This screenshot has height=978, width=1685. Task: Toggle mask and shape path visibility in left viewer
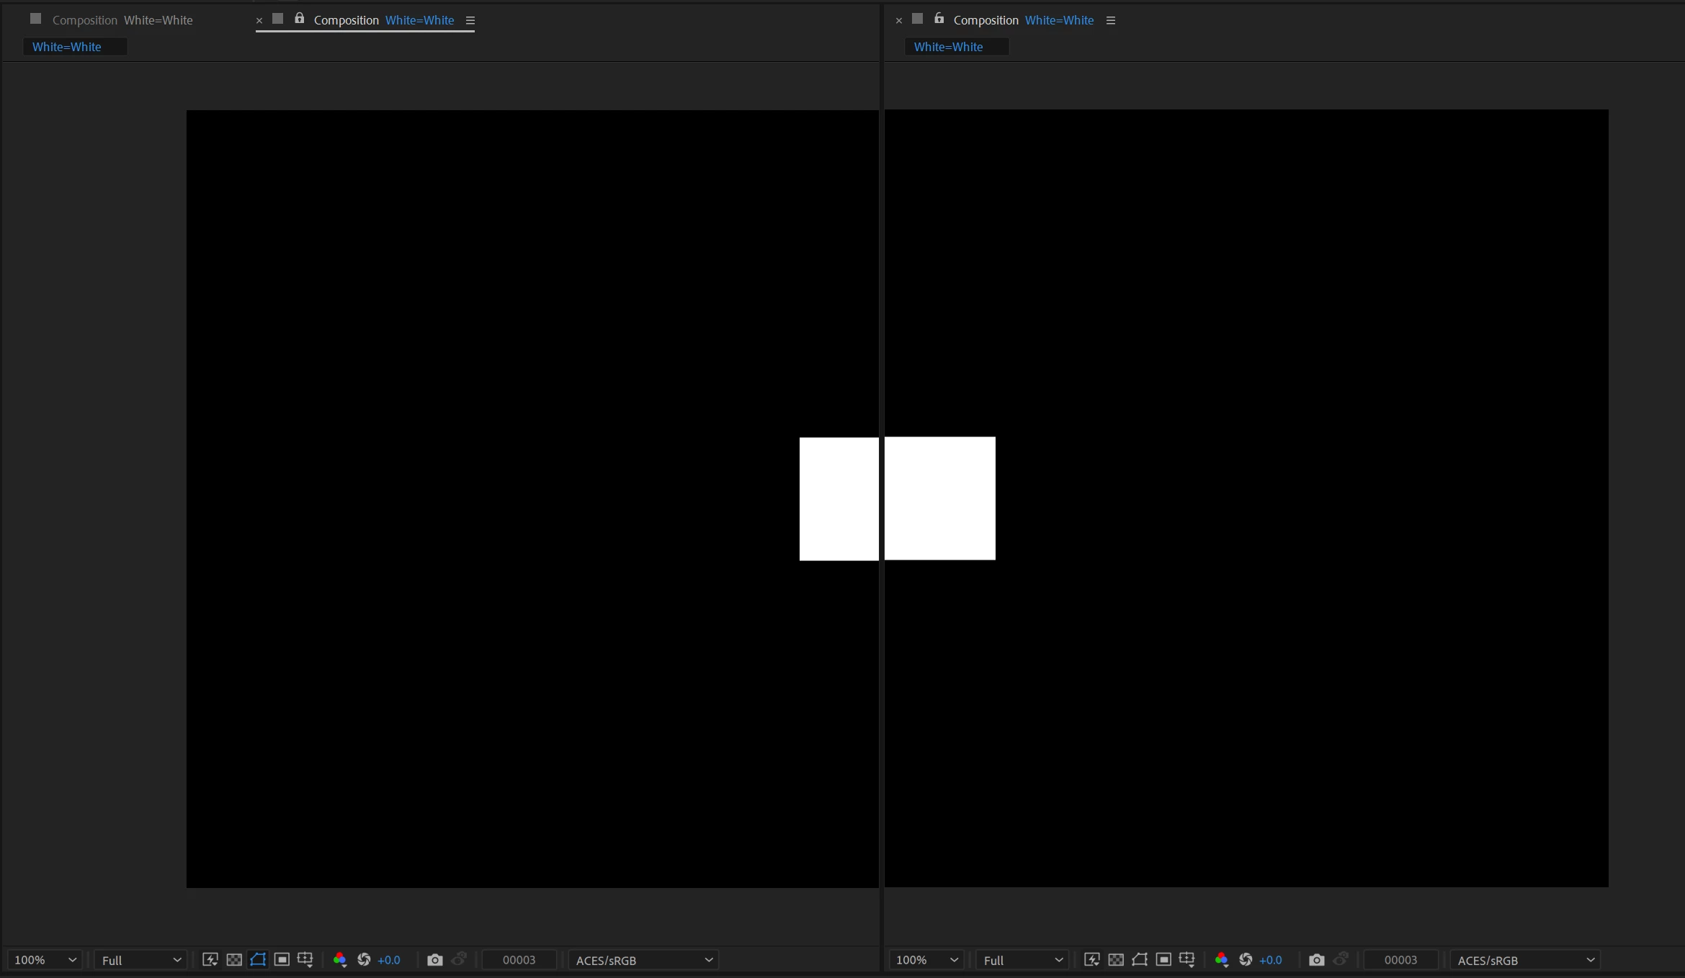click(258, 960)
